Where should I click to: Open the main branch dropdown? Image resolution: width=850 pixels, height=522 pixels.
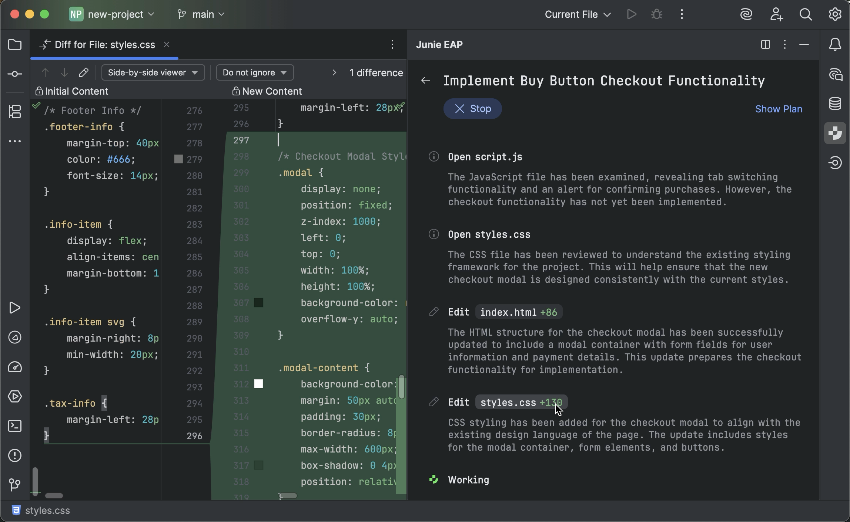(201, 14)
